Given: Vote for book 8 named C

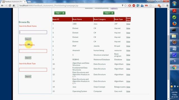Looking at the screenshot, I should point(128,55).
